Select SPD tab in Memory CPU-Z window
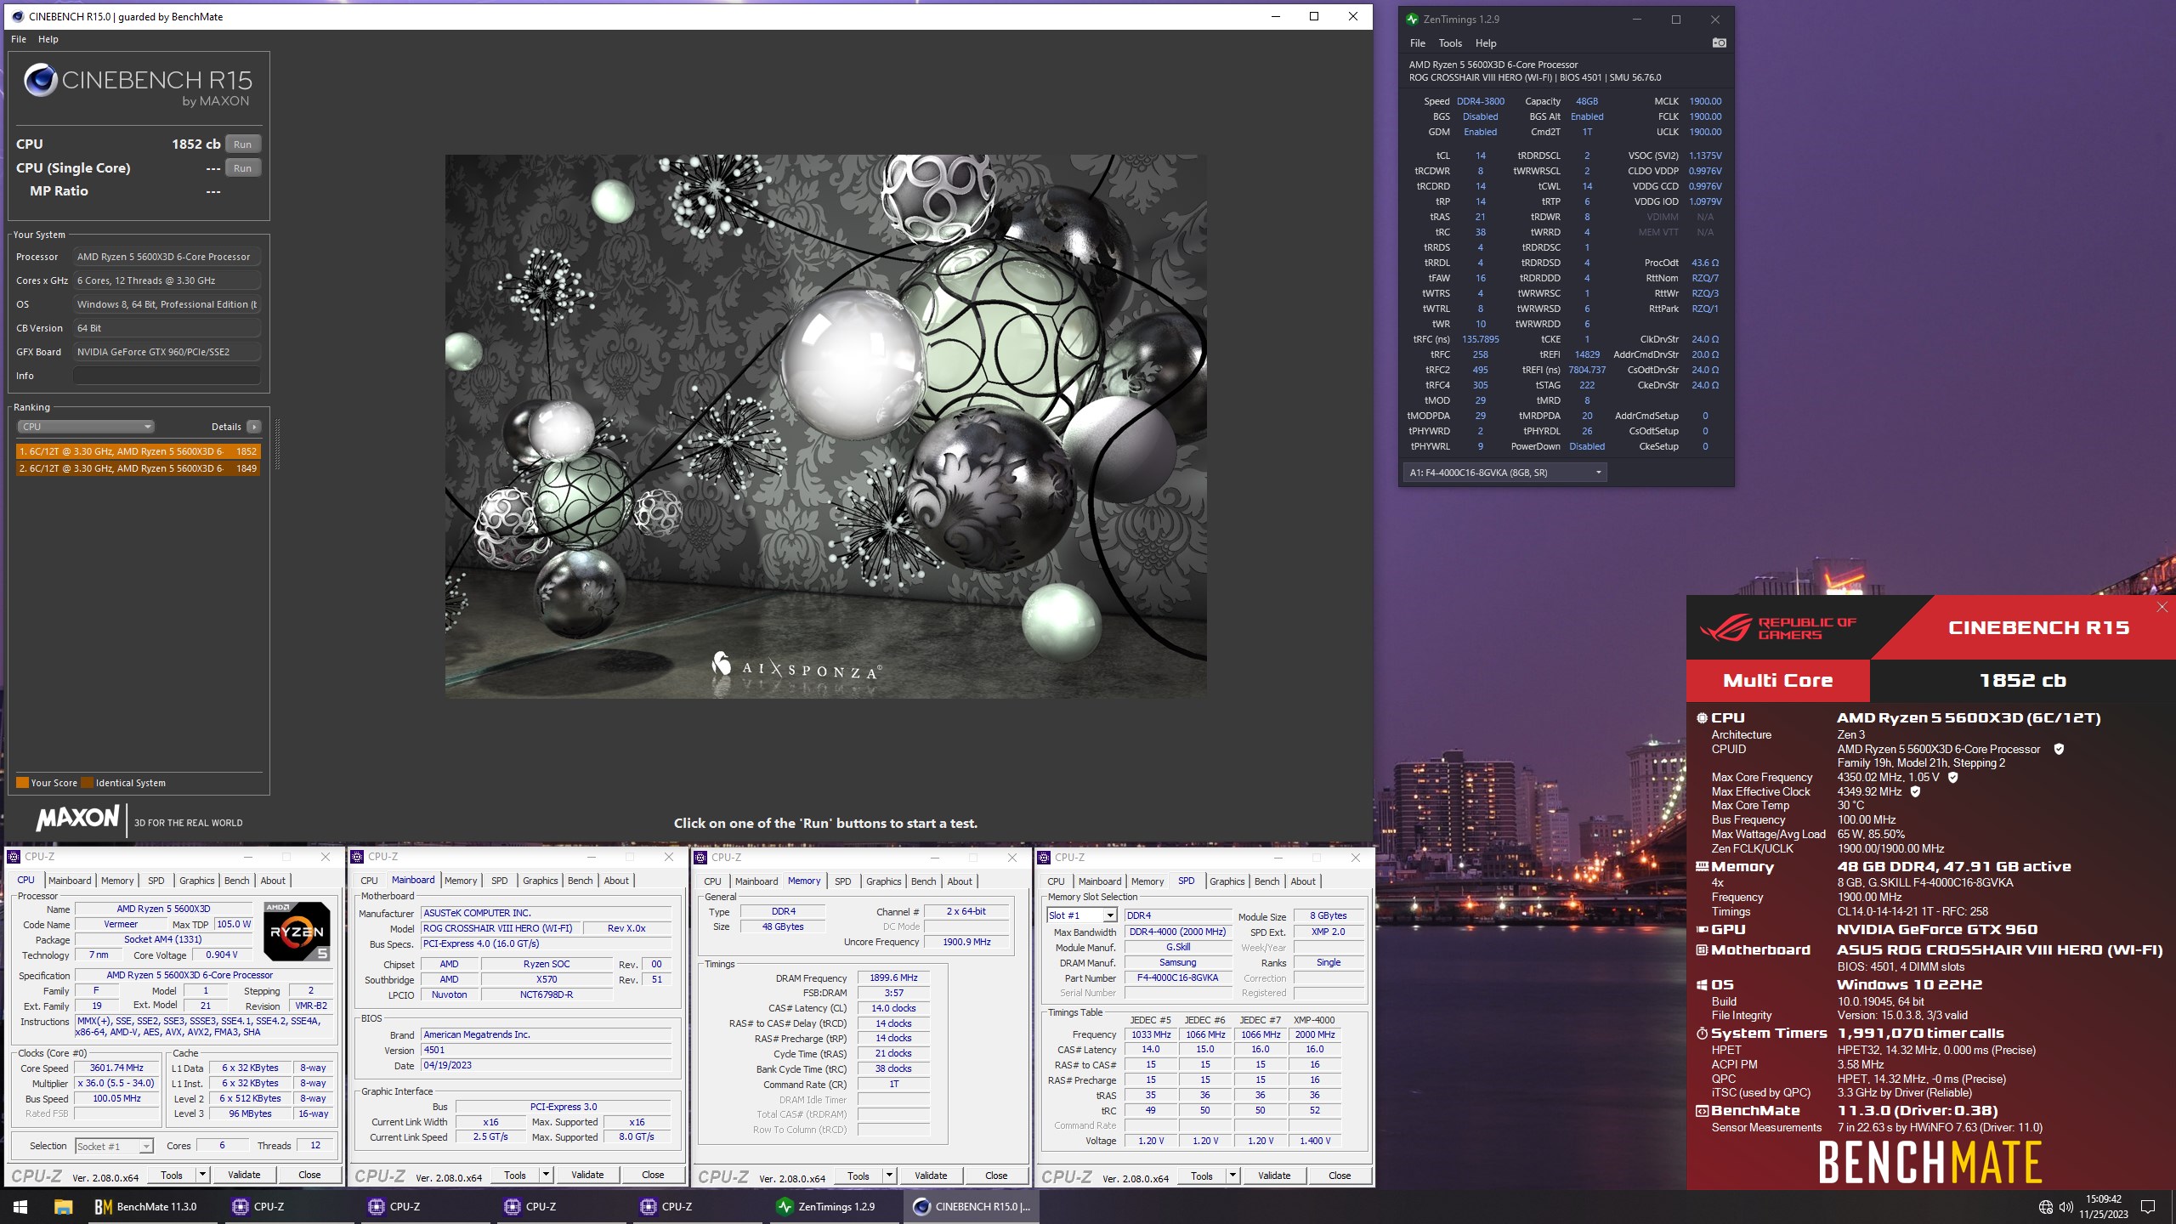The image size is (2176, 1224). click(x=842, y=881)
